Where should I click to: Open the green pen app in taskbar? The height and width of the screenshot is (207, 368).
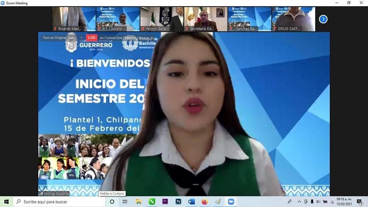152,202
